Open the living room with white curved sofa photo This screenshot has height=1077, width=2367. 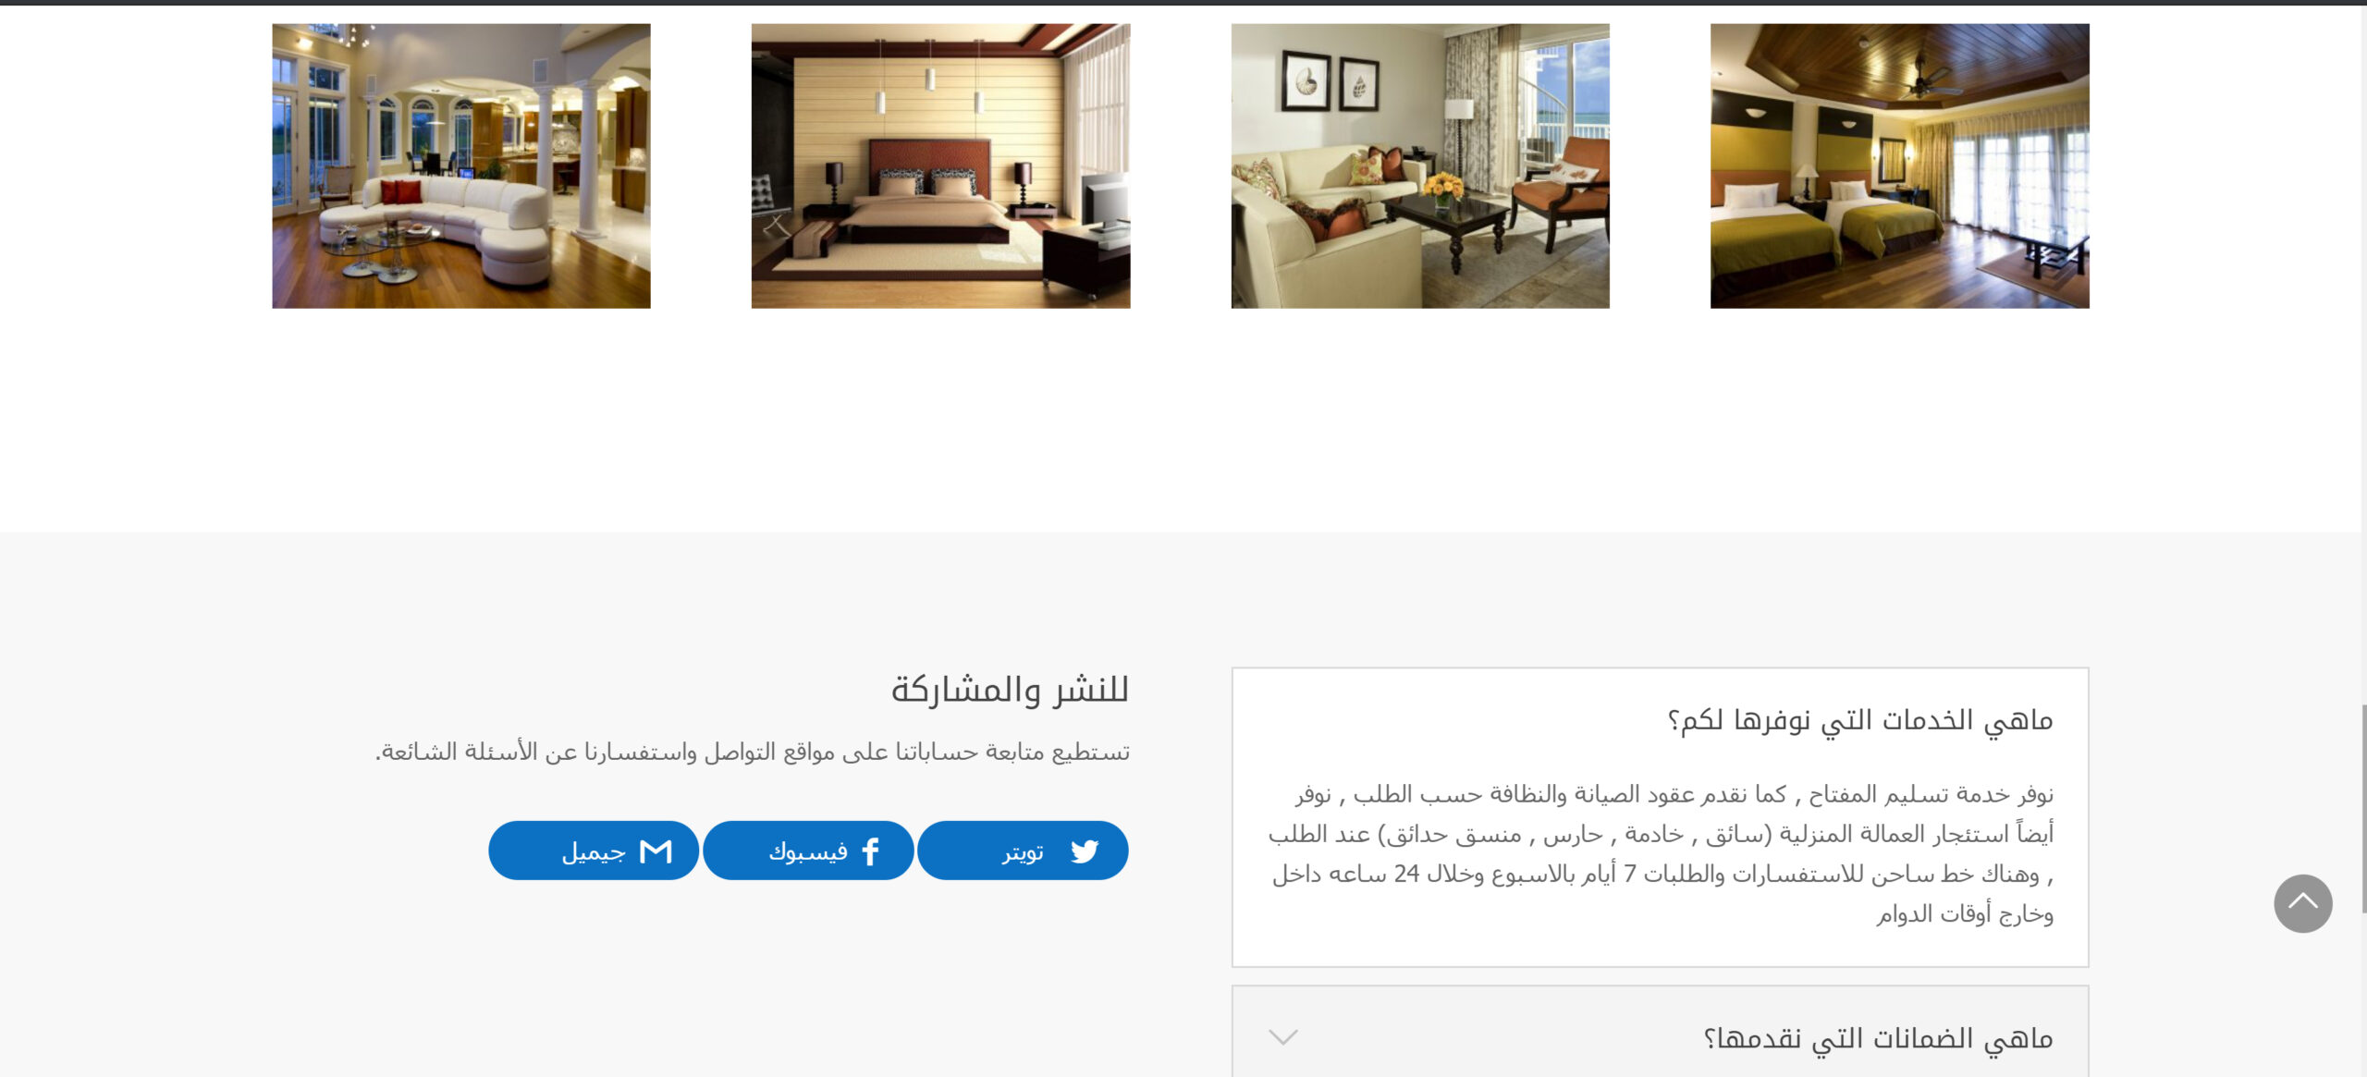pos(461,166)
